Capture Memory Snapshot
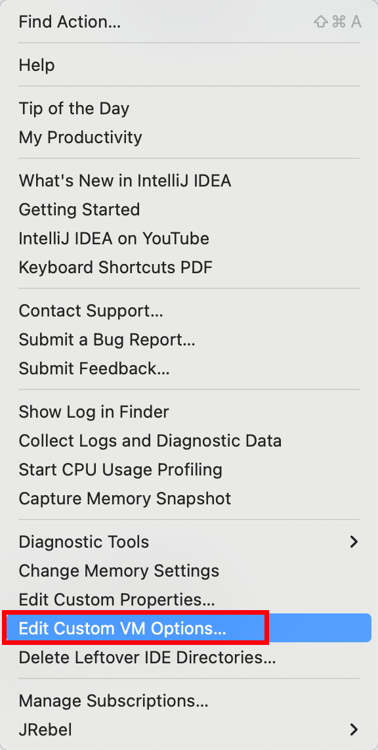This screenshot has width=378, height=750. coord(189,498)
